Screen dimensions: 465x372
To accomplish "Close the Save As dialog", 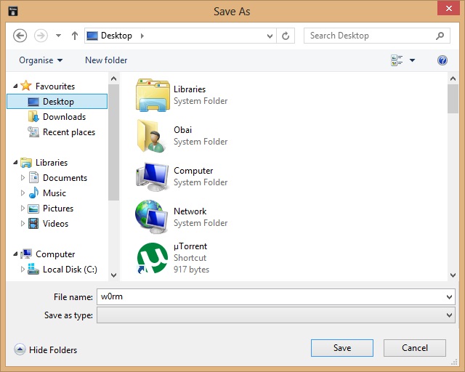I will point(449,8).
